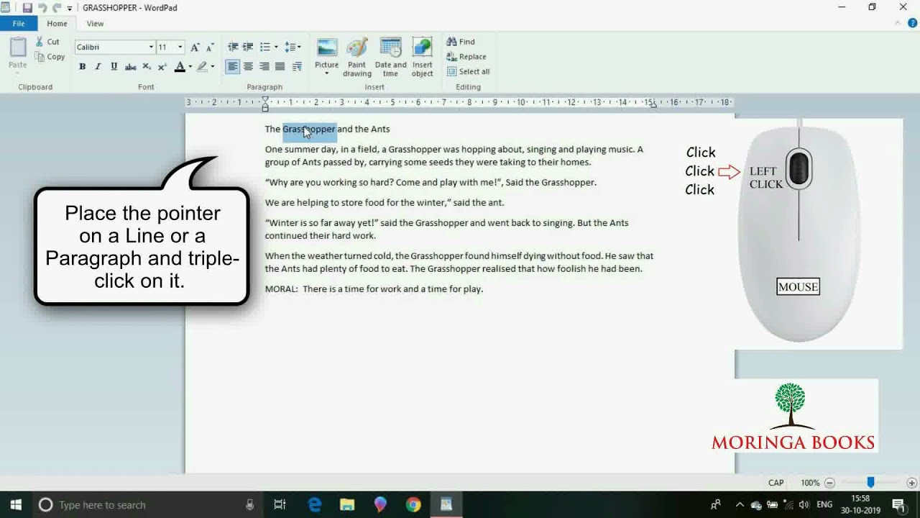Decrease paragraph indent
920x518 pixels.
tap(233, 47)
